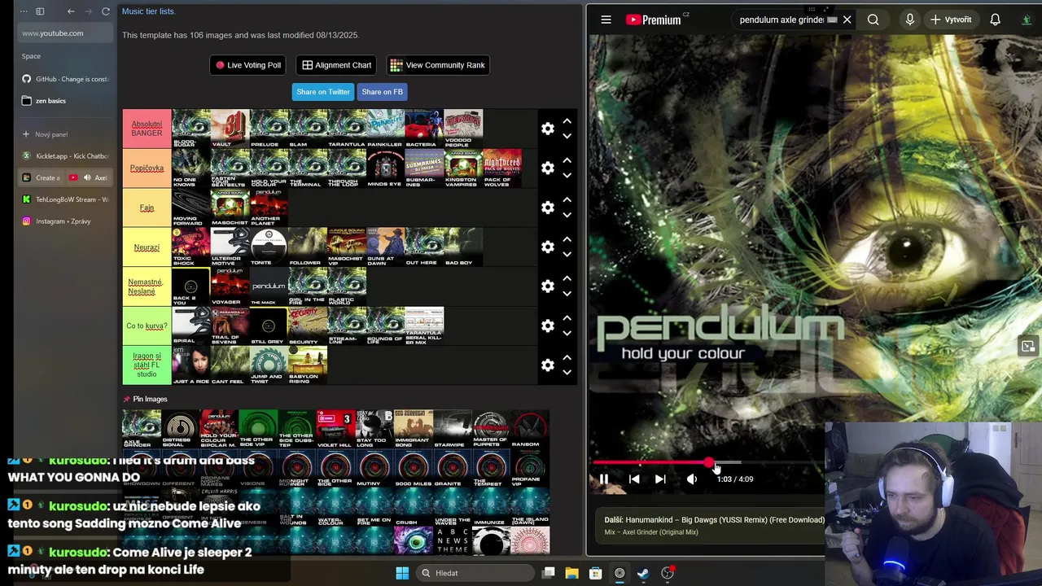Open the YouTube account avatar menu

pyautogui.click(x=1027, y=20)
